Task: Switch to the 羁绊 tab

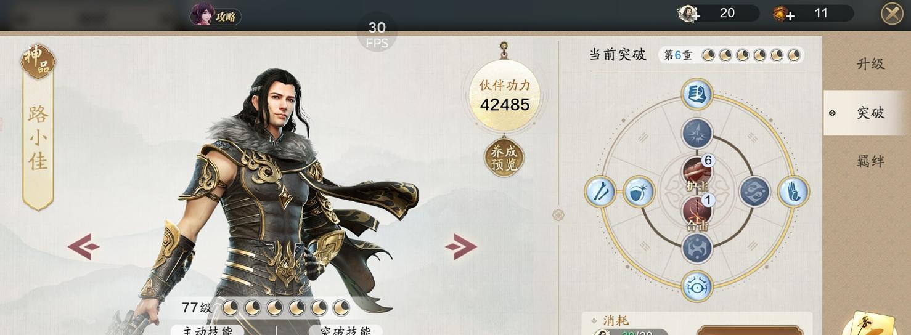Action: pos(870,161)
